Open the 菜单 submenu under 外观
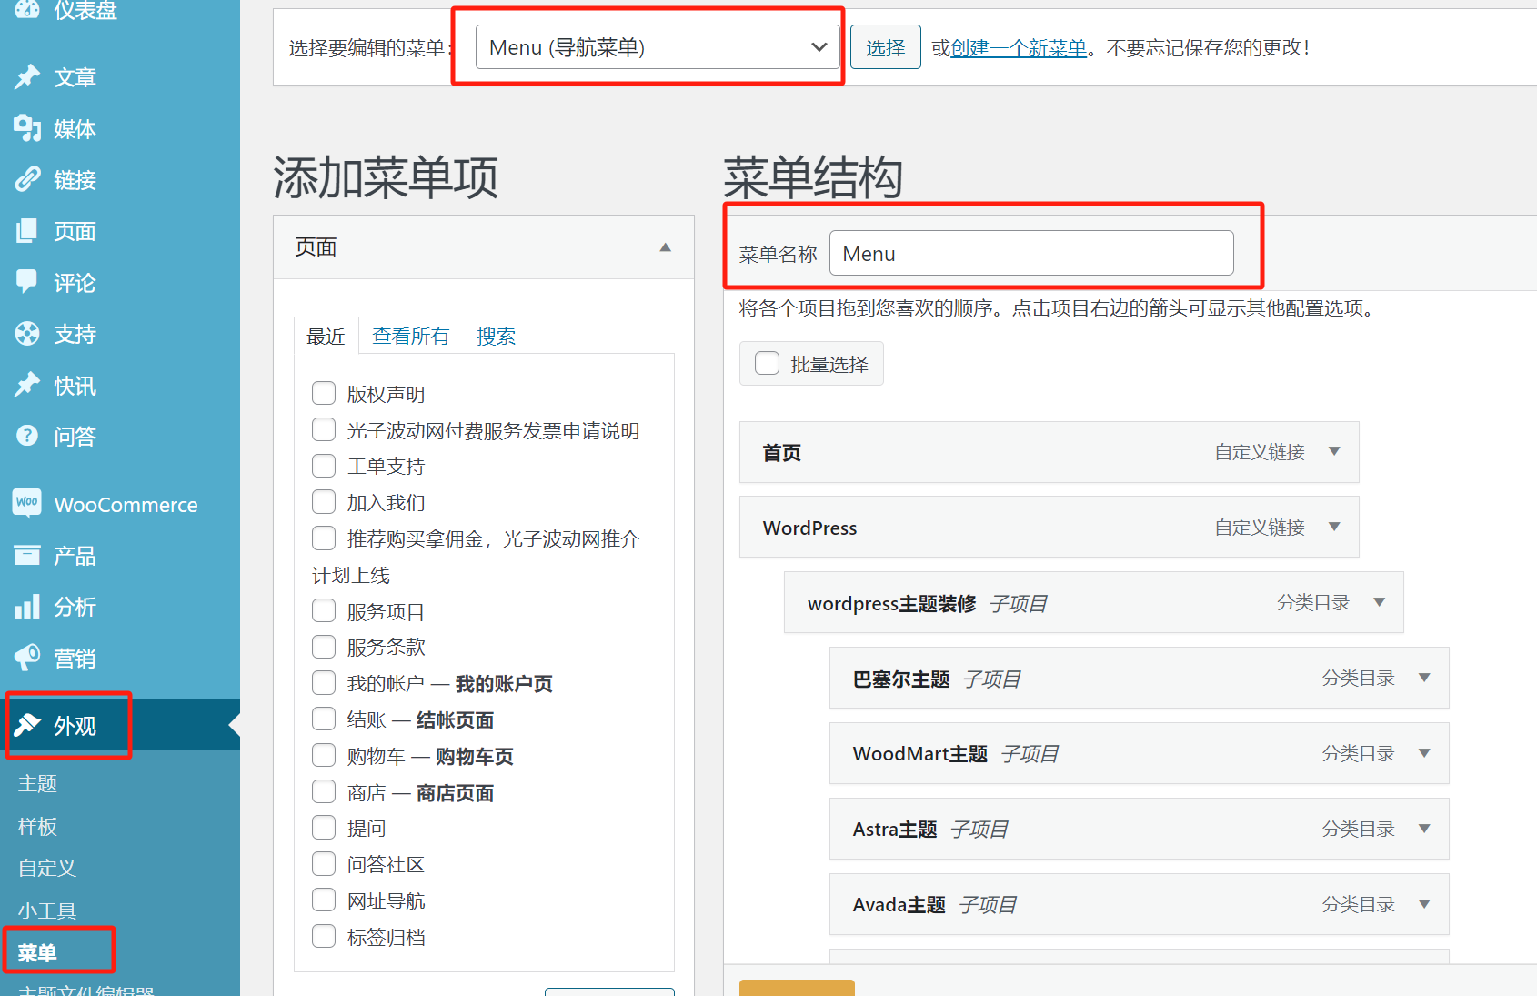 (x=36, y=952)
